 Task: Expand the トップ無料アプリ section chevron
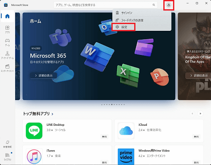click(52, 114)
